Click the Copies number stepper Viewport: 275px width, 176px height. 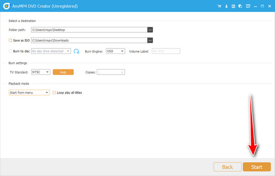[122, 72]
